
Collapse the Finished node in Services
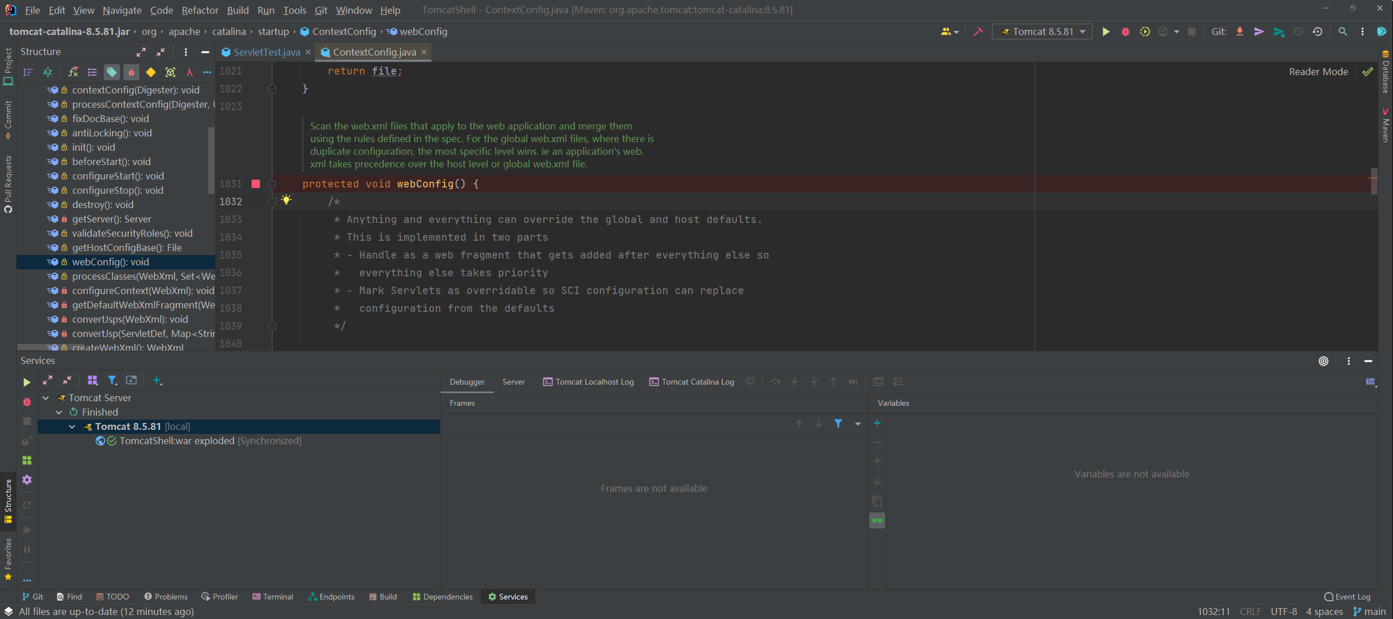59,412
